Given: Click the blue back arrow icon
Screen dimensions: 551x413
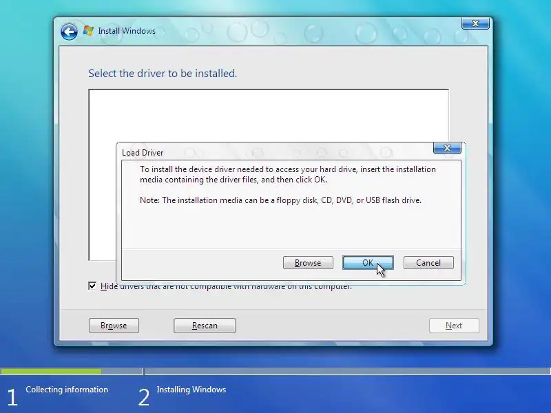Looking at the screenshot, I should [x=69, y=32].
